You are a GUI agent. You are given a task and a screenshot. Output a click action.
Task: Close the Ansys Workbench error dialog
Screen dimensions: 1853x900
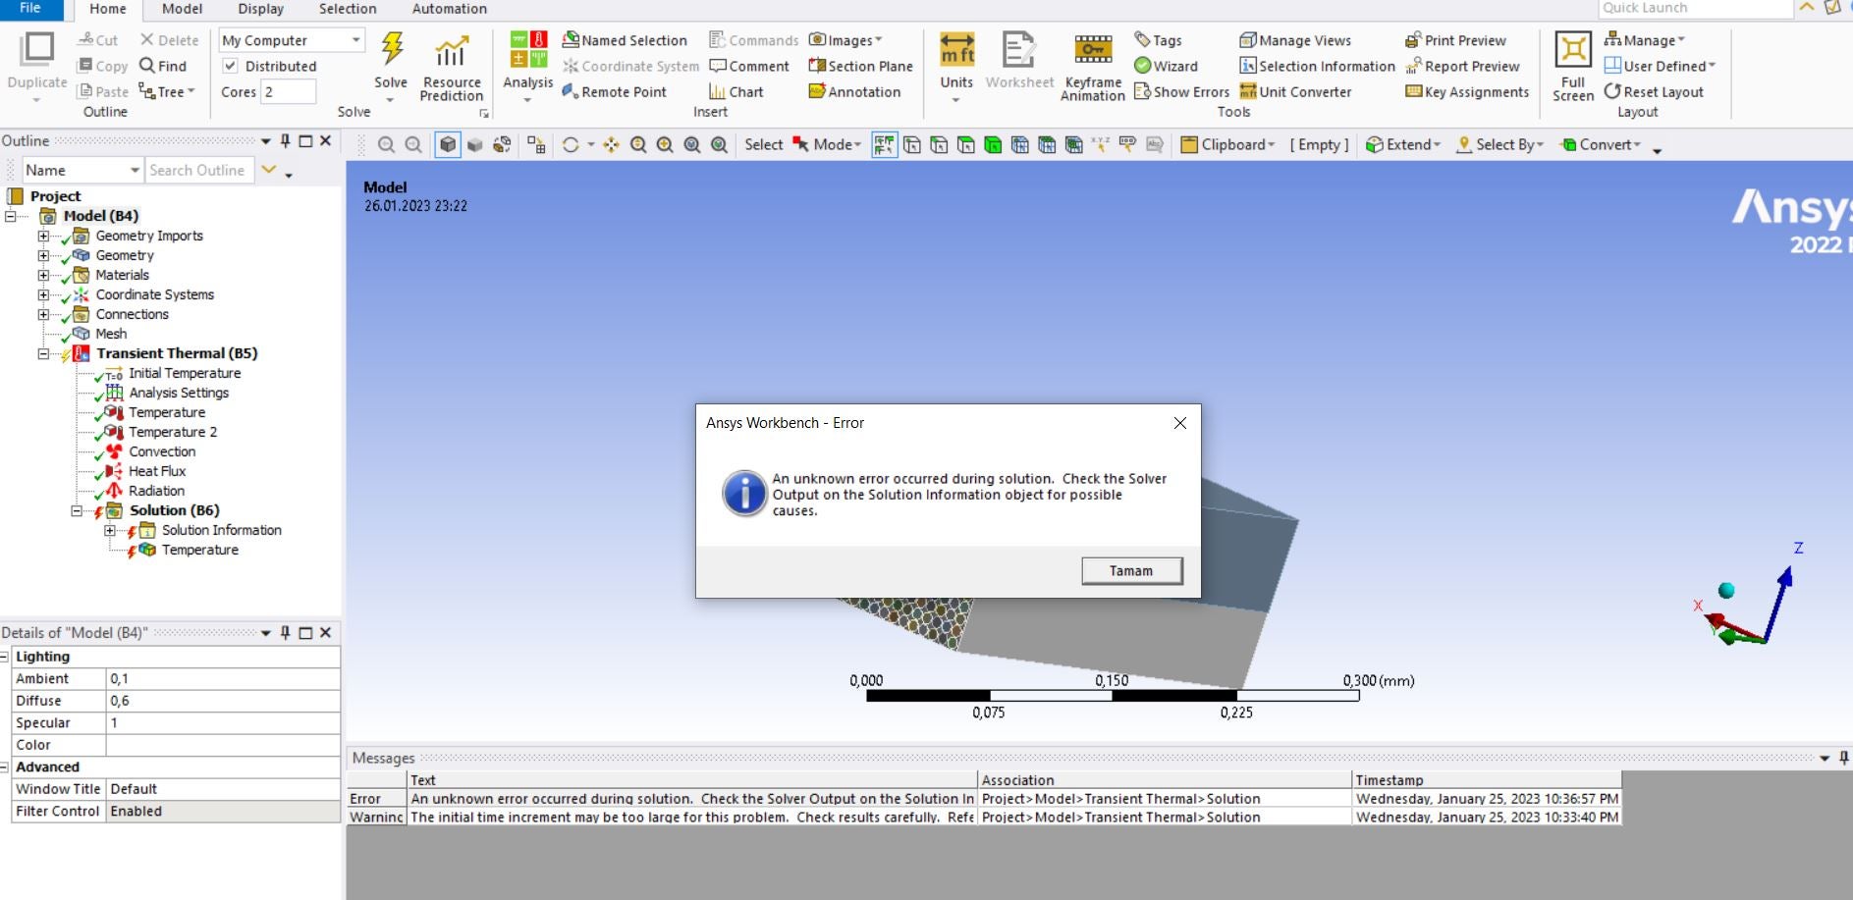coord(1180,423)
